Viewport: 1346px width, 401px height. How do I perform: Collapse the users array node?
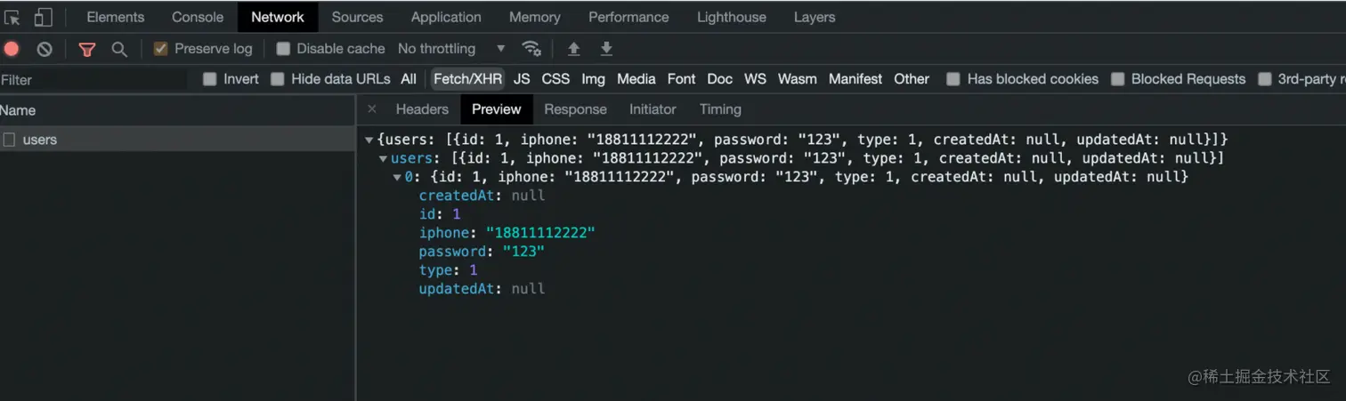[x=383, y=159]
